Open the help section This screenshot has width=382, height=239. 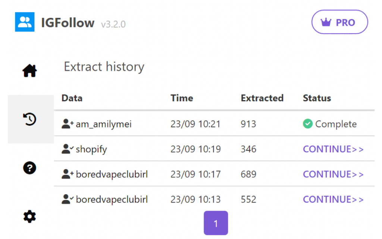pos(30,168)
